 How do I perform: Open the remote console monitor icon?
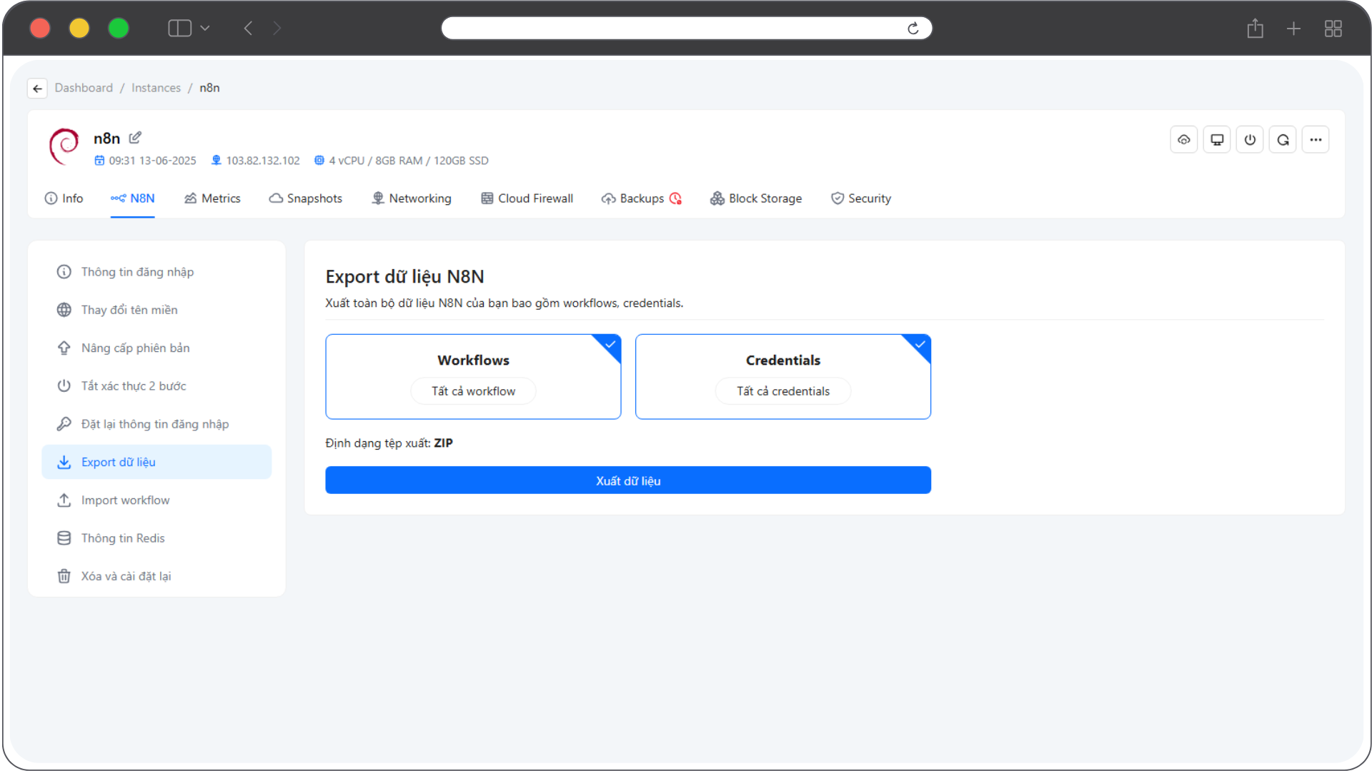(x=1217, y=140)
